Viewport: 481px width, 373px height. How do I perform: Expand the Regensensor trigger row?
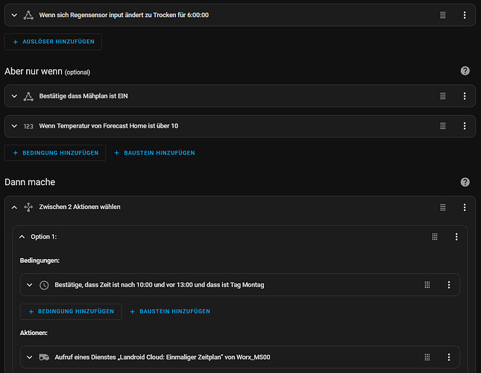tap(14, 14)
